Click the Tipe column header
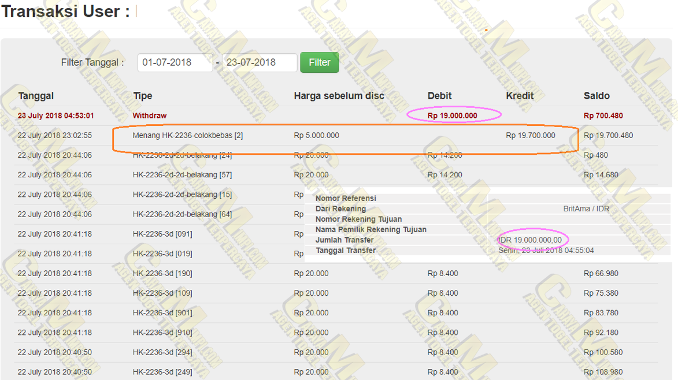 (x=143, y=96)
